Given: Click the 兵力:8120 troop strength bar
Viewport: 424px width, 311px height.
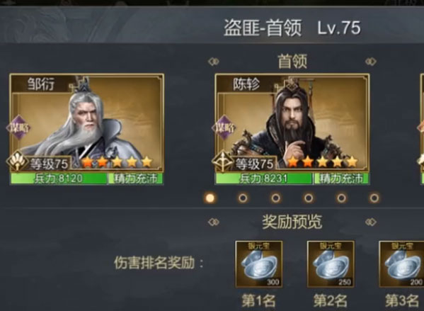Looking at the screenshot, I should 59,179.
